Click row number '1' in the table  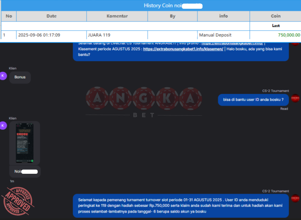click(9, 35)
